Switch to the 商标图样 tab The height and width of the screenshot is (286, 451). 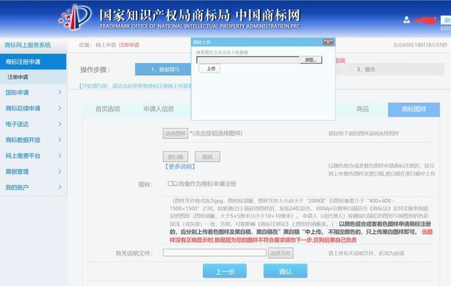(414, 110)
